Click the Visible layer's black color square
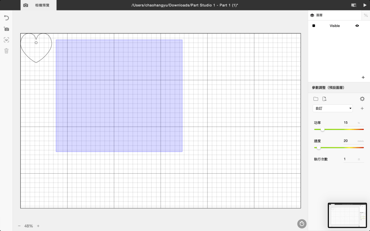The image size is (370, 231). pyautogui.click(x=314, y=26)
